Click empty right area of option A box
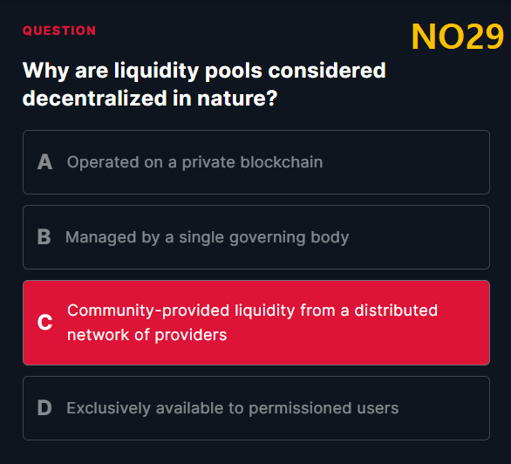The image size is (511, 464). [405, 162]
